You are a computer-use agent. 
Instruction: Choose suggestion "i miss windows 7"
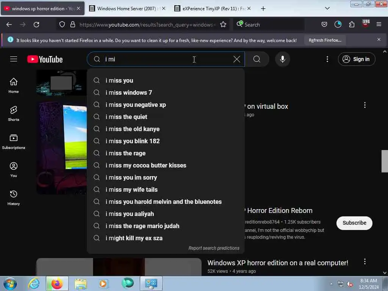point(166,92)
